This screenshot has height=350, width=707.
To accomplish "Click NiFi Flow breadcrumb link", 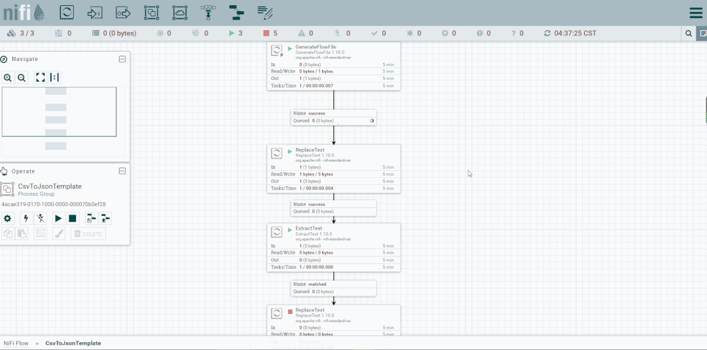I will 16,343.
